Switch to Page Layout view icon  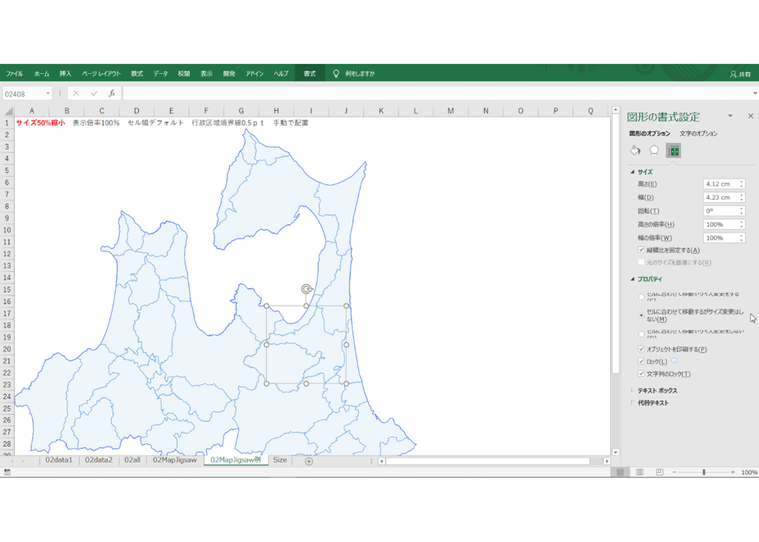639,472
